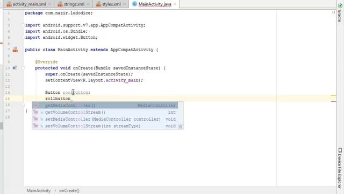Click 'activity_main' in setContentView line
This screenshot has height=194, width=344.
coord(122,80)
